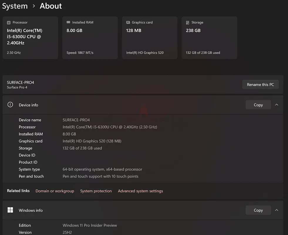The image size is (288, 235).
Task: Click the SURFACE-PRO4 PC name heading
Action: pos(20,82)
